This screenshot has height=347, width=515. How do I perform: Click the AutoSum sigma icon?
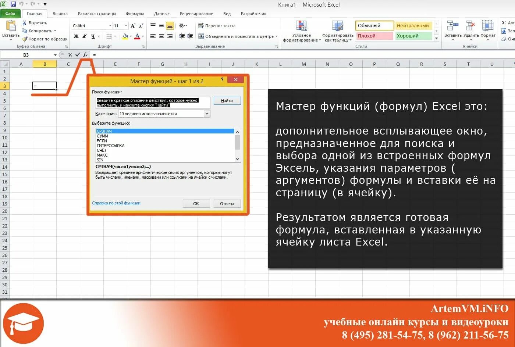coord(504,23)
